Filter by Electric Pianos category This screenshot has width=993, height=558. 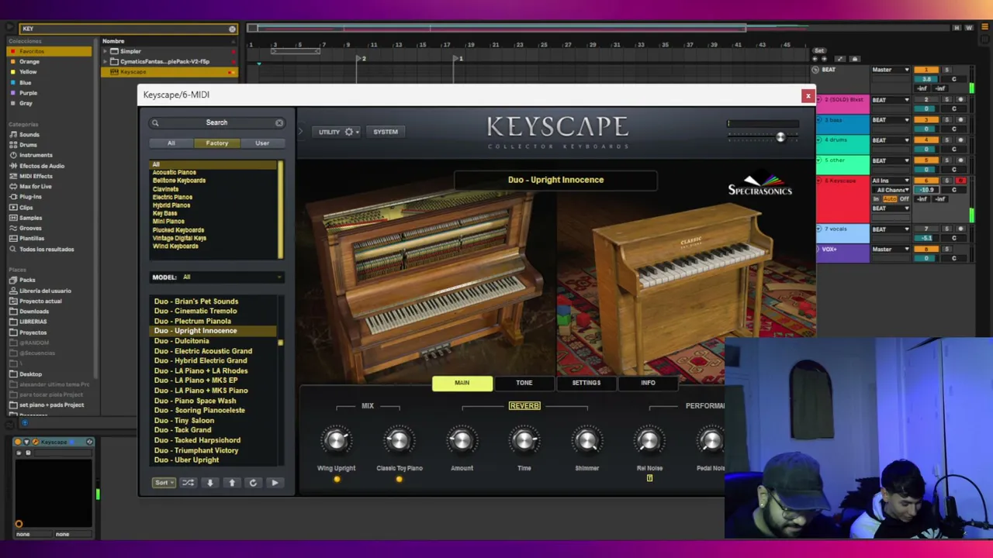coord(172,197)
